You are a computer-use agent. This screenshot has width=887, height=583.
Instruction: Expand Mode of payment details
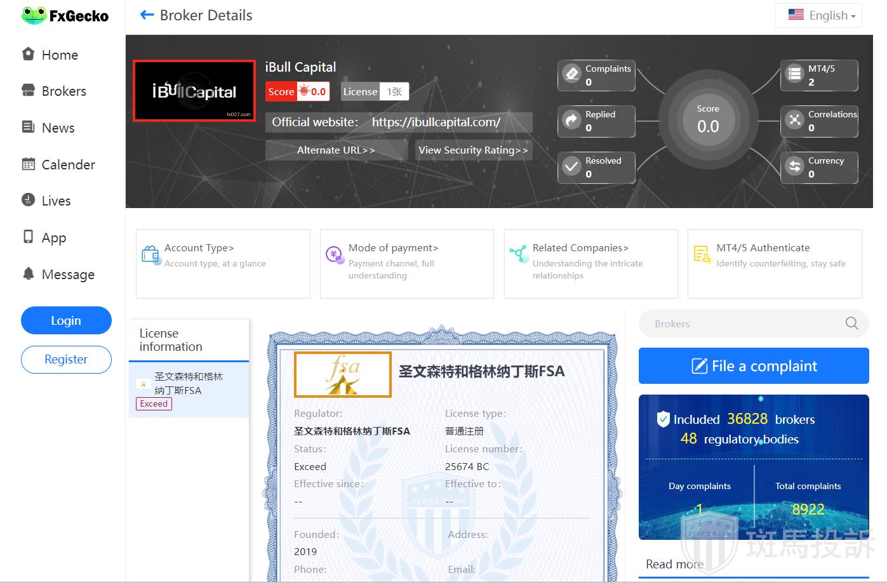coord(393,248)
